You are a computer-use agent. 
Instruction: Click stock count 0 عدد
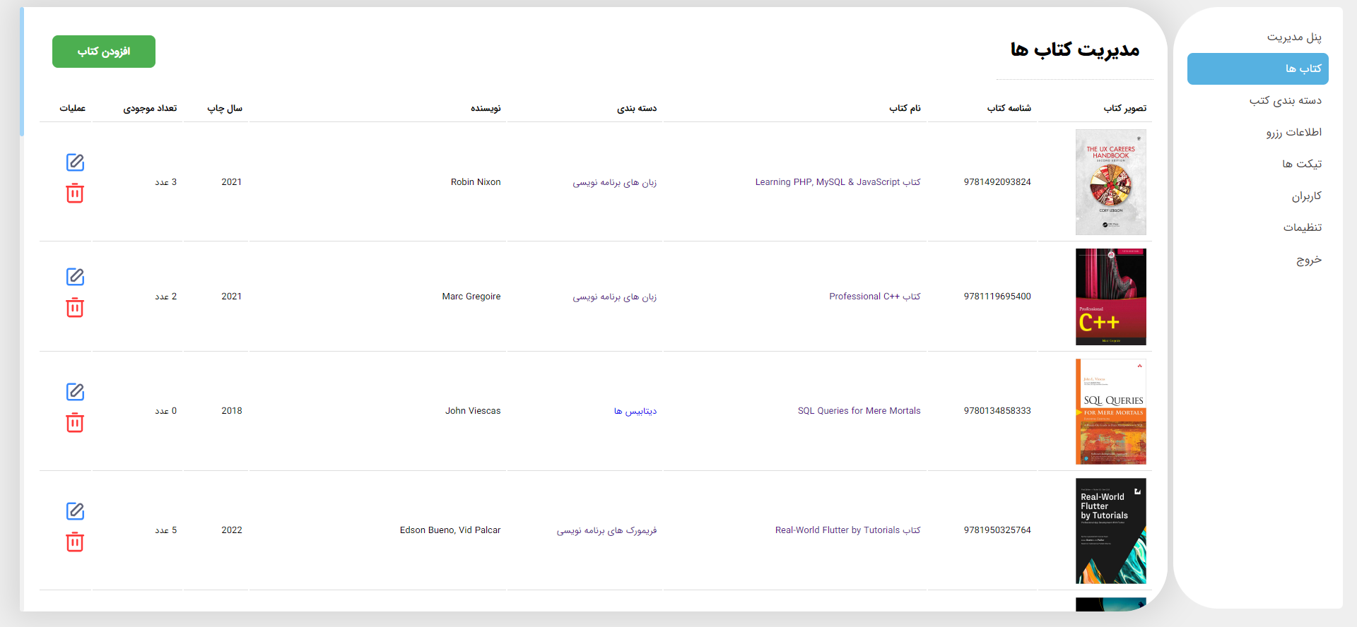pos(166,411)
